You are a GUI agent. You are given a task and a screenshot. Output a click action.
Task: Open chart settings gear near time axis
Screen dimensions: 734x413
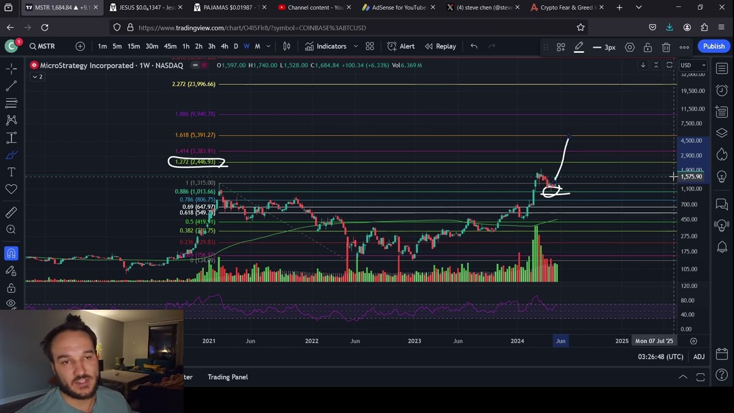tap(693, 341)
